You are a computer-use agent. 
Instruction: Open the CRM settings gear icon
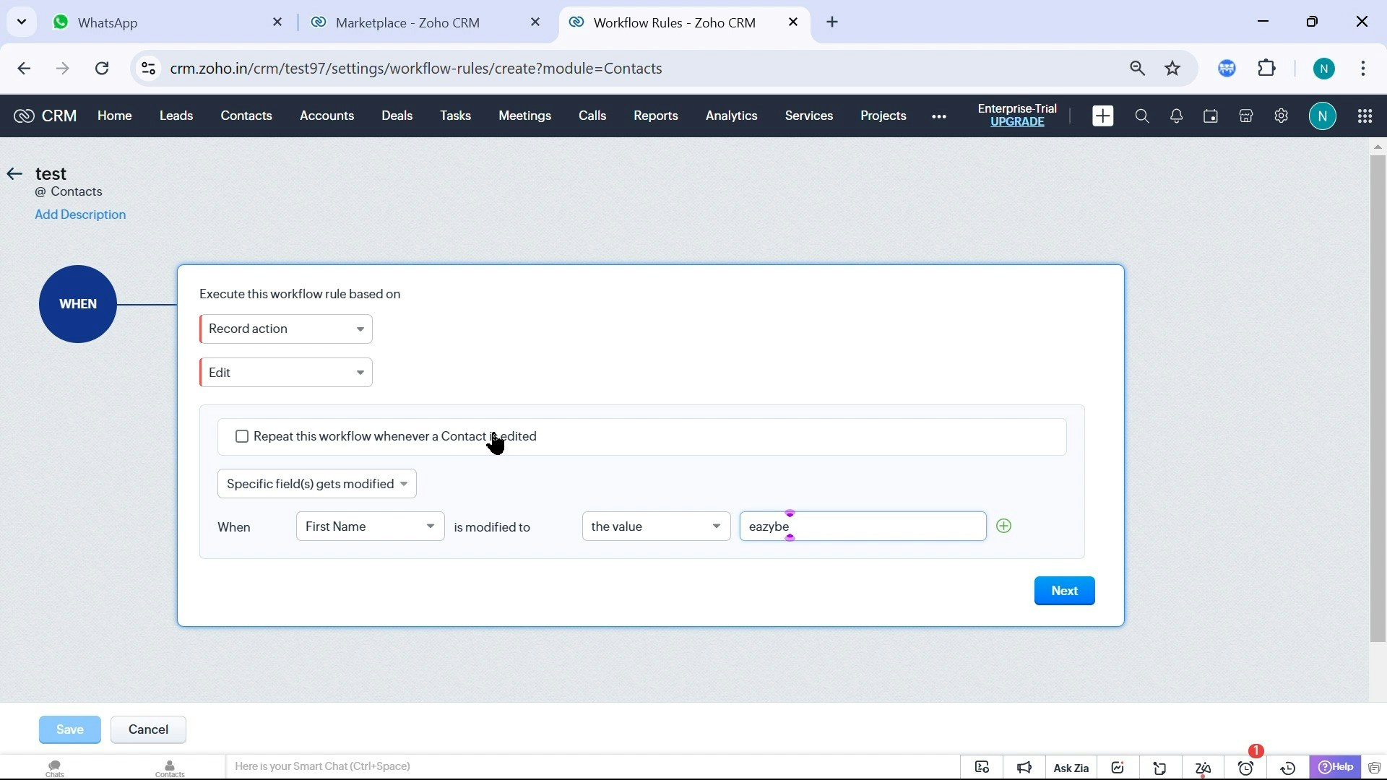[1282, 116]
